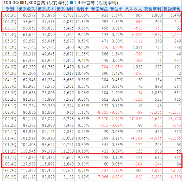Select the 103.2Q quarter cell
Screen dimensions: 183x181
pos(10,99)
